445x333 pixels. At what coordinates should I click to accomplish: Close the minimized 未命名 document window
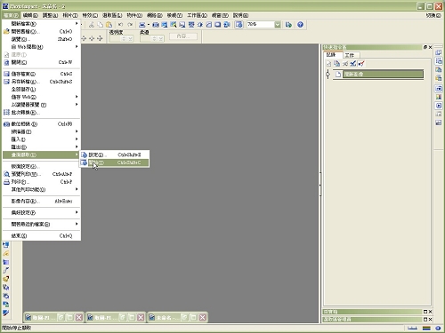coord(203,317)
